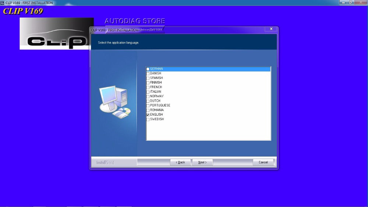Viewport: 368px width, 207px height.
Task: Enable the FINNISH language option
Action: click(x=148, y=83)
